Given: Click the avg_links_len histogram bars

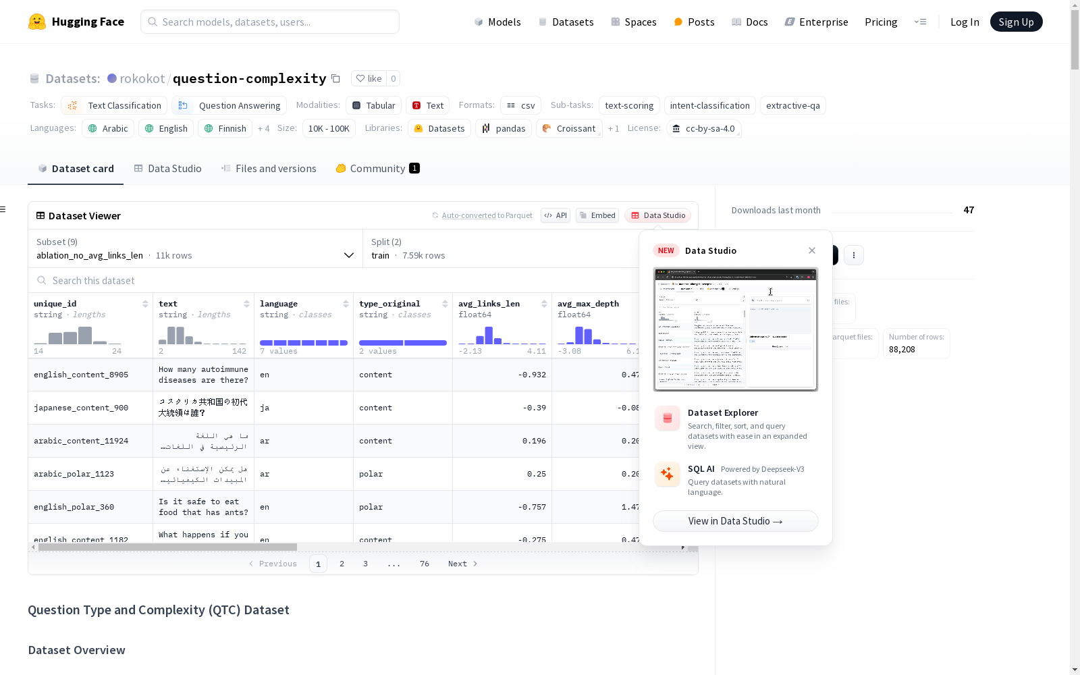Looking at the screenshot, I should click(502, 335).
